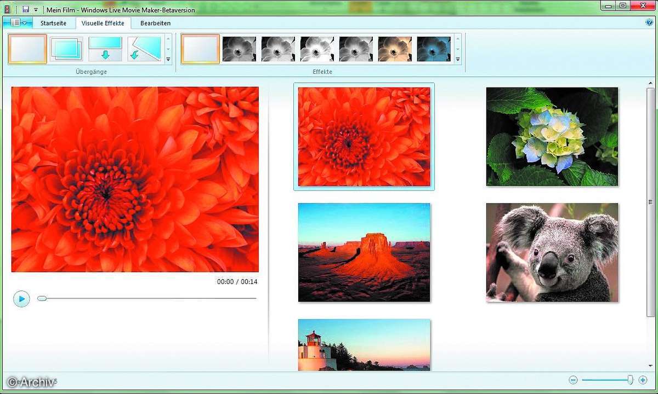Viewport: 658px width, 394px height.
Task: Click the play button under preview
Action: point(21,299)
